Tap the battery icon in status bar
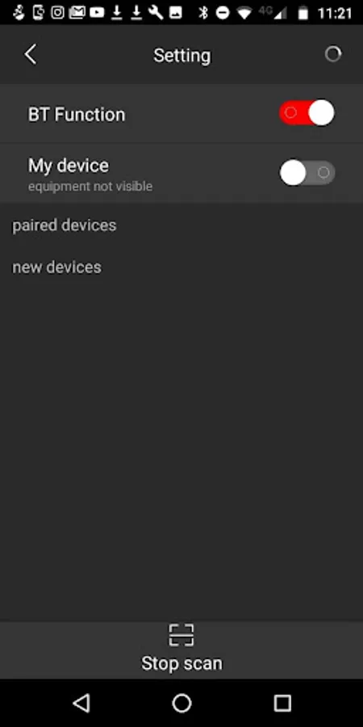363x727 pixels. click(x=302, y=12)
